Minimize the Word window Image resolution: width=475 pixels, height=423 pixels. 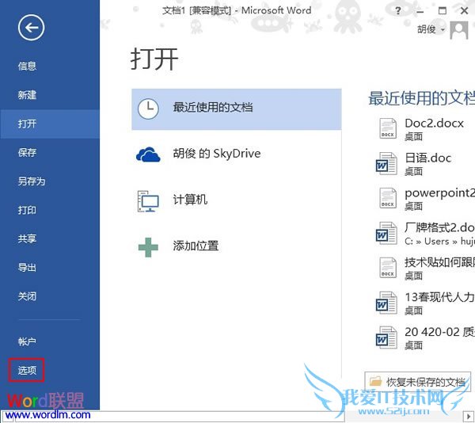pyautogui.click(x=420, y=12)
